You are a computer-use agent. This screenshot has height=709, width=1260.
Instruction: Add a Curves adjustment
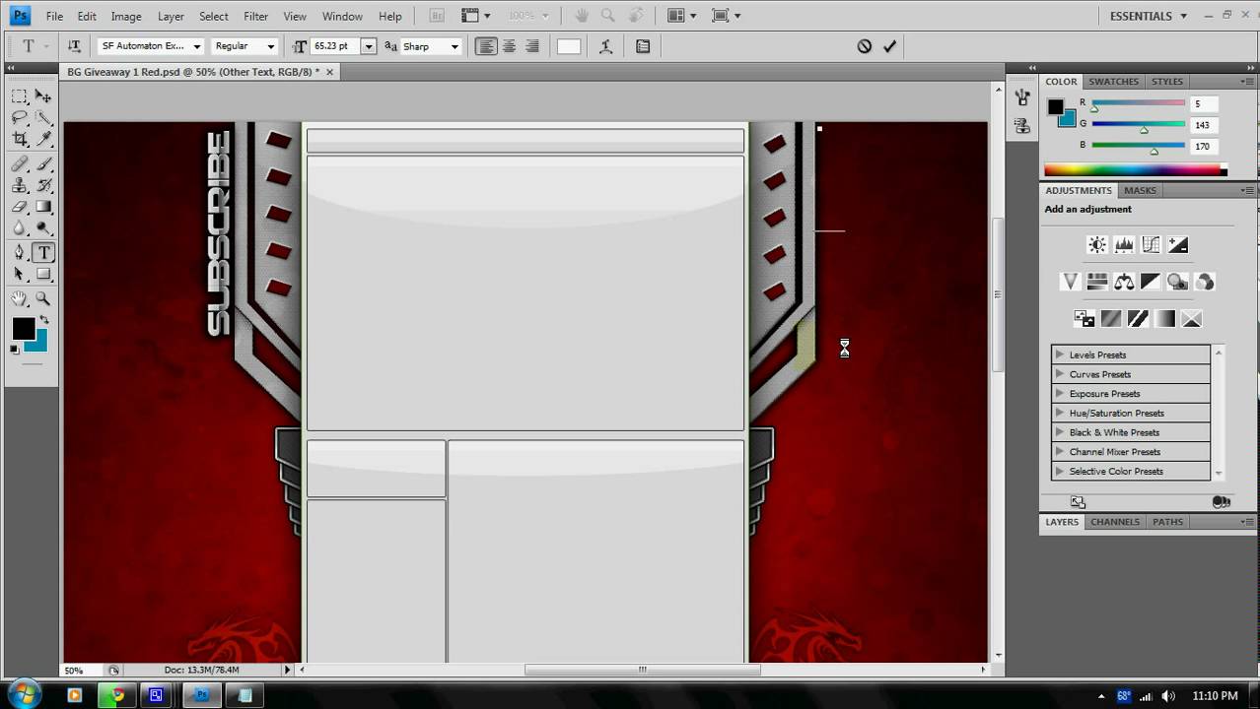pyautogui.click(x=1151, y=244)
